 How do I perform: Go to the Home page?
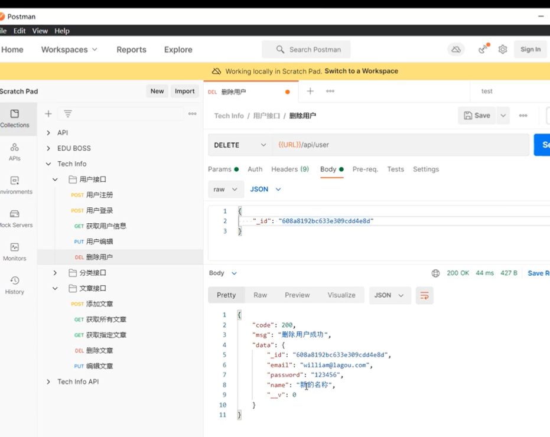pyautogui.click(x=12, y=50)
